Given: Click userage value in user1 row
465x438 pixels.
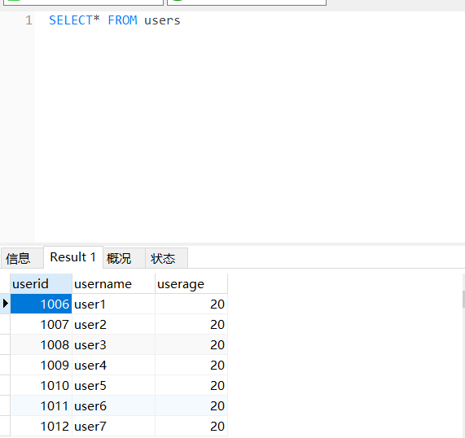Looking at the screenshot, I should click(191, 304).
